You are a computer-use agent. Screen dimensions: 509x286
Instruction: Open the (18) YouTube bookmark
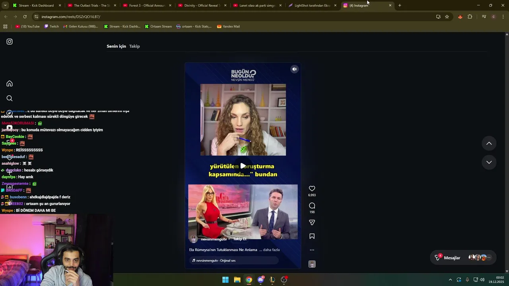pyautogui.click(x=27, y=27)
